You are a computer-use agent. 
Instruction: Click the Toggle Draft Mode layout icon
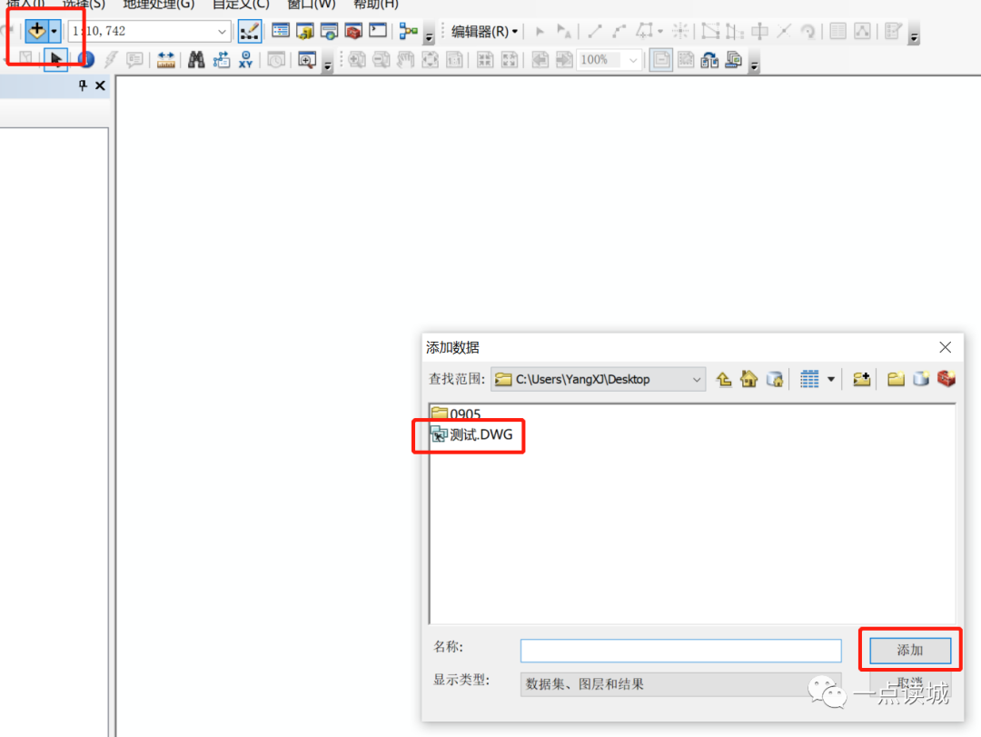[660, 60]
